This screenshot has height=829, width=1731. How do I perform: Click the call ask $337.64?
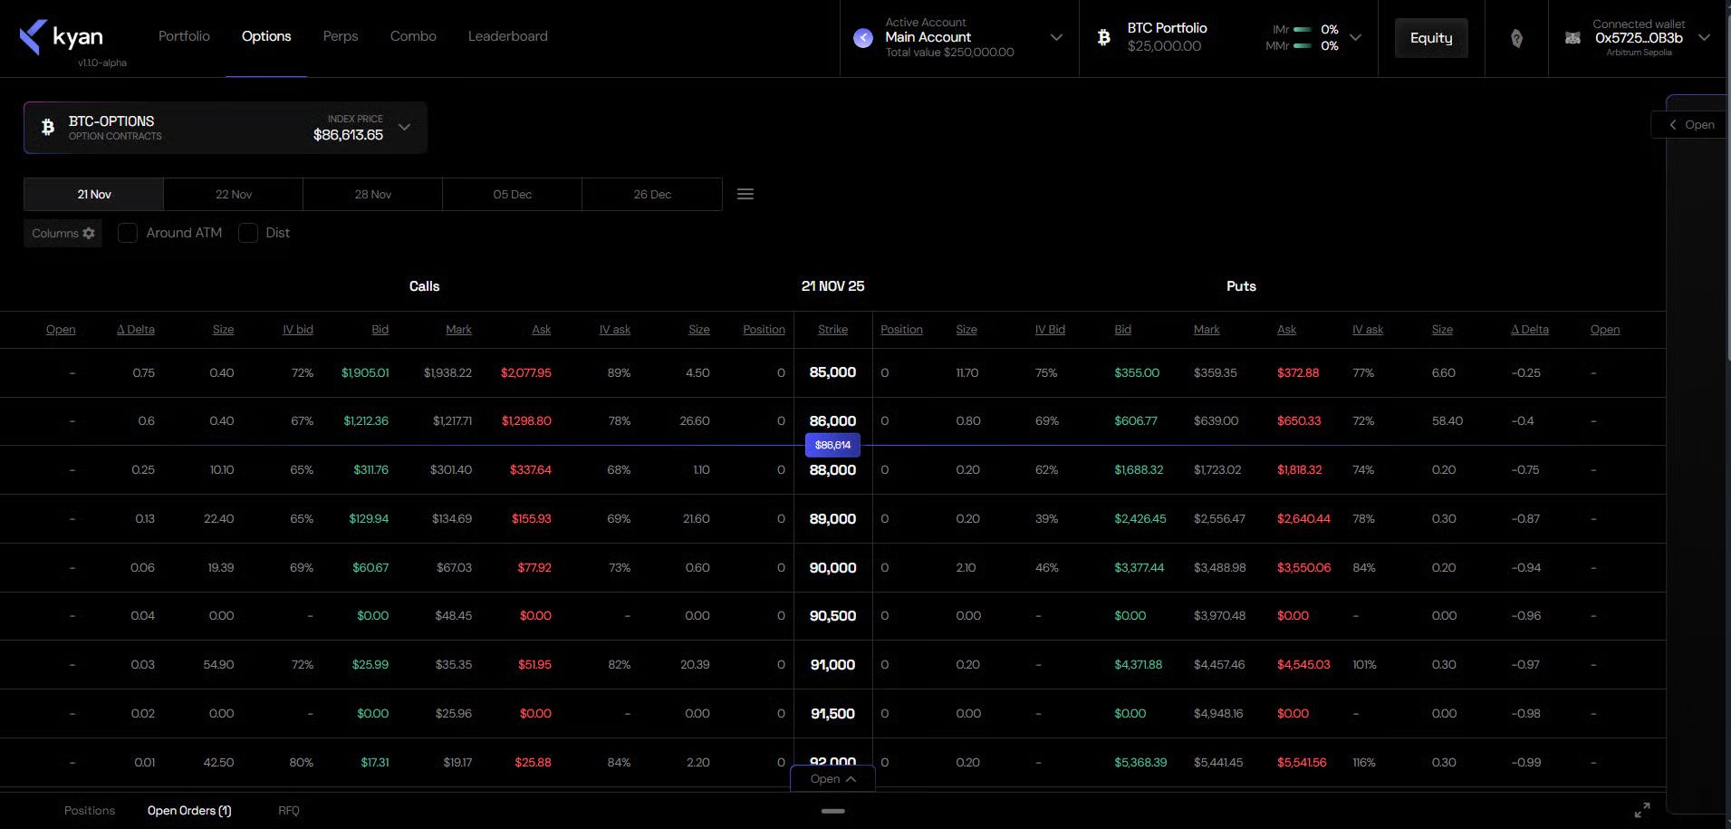coord(531,470)
